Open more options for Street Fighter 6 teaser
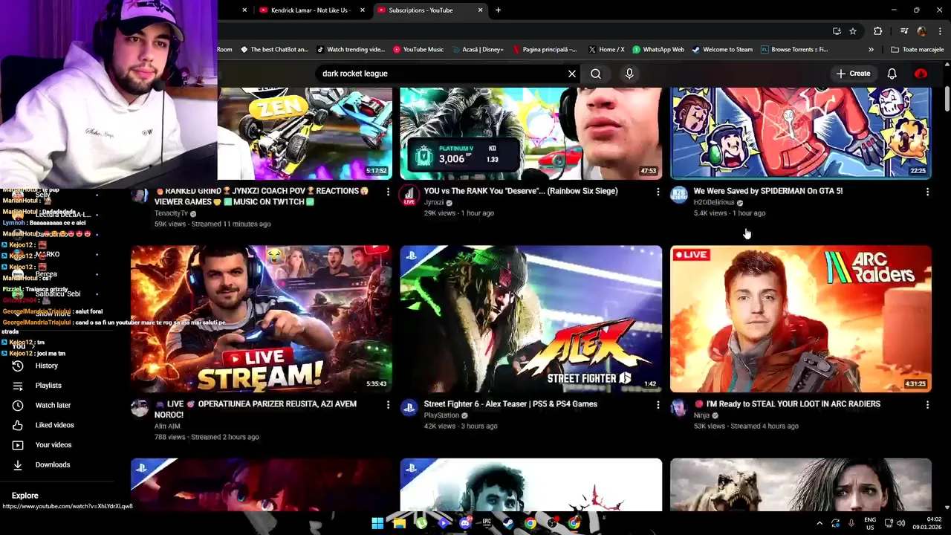 point(658,404)
